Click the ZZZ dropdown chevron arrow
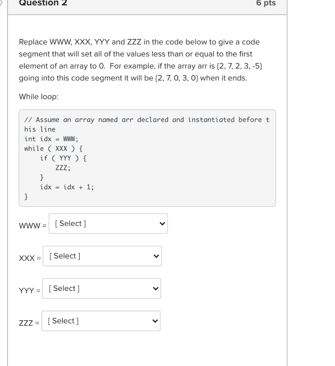 pyautogui.click(x=156, y=321)
